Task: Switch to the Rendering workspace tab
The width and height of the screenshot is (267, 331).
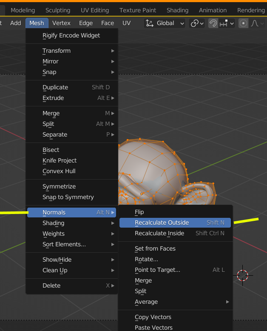Action: 251,10
